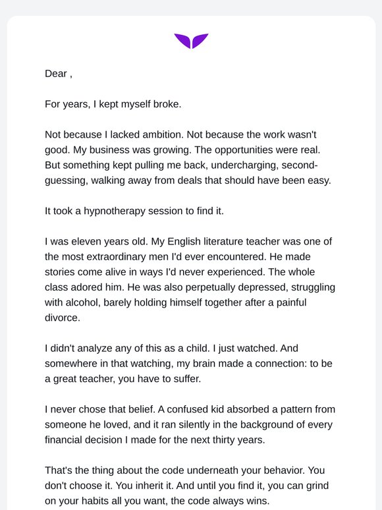Select the line "a great teacher, you have to suffer."
This screenshot has width=382, height=510.
tap(123, 379)
